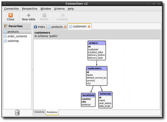Click delivery_before in the orders table
This screenshot has height=122, width=167.
point(96,55)
